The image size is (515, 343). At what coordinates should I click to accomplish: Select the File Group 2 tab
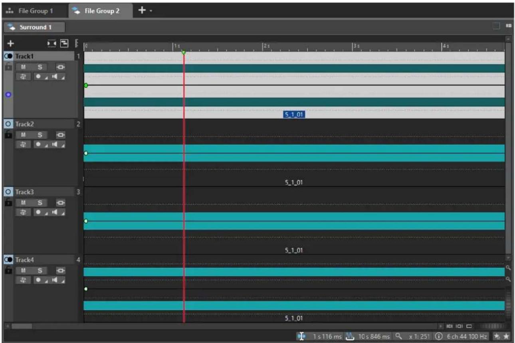tap(101, 11)
